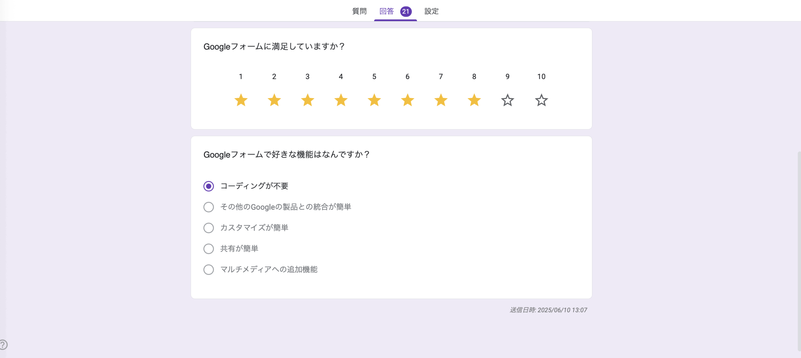Open the help question mark icon
This screenshot has width=801, height=358.
3,345
